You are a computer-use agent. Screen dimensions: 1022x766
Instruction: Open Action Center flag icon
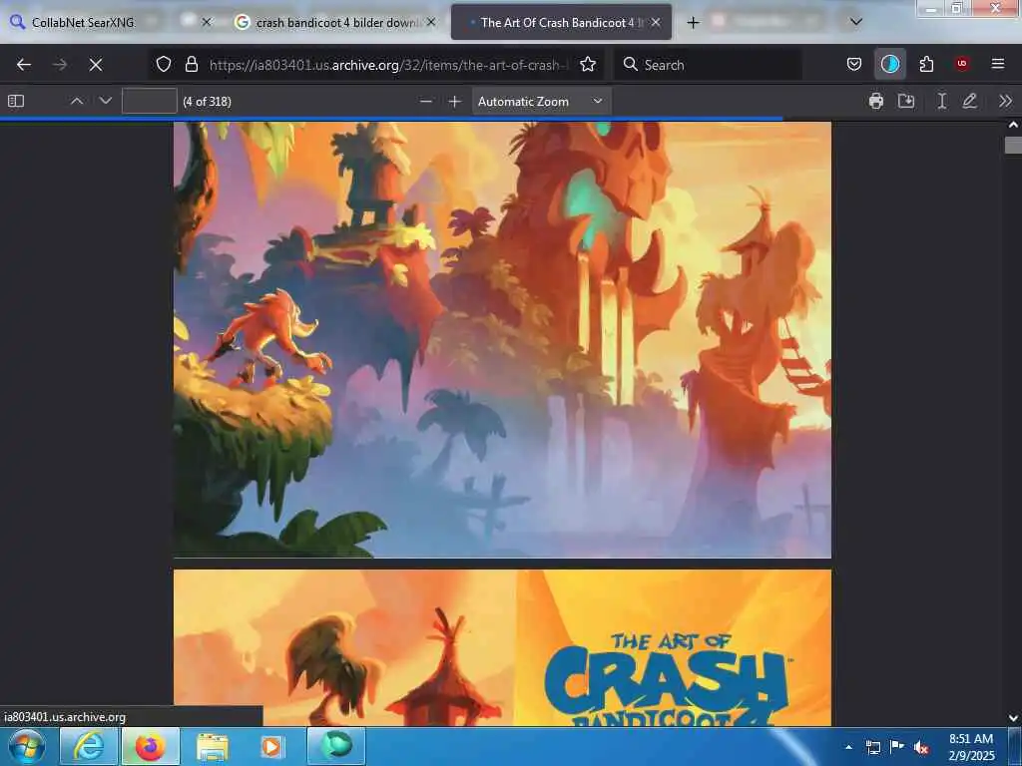click(897, 746)
